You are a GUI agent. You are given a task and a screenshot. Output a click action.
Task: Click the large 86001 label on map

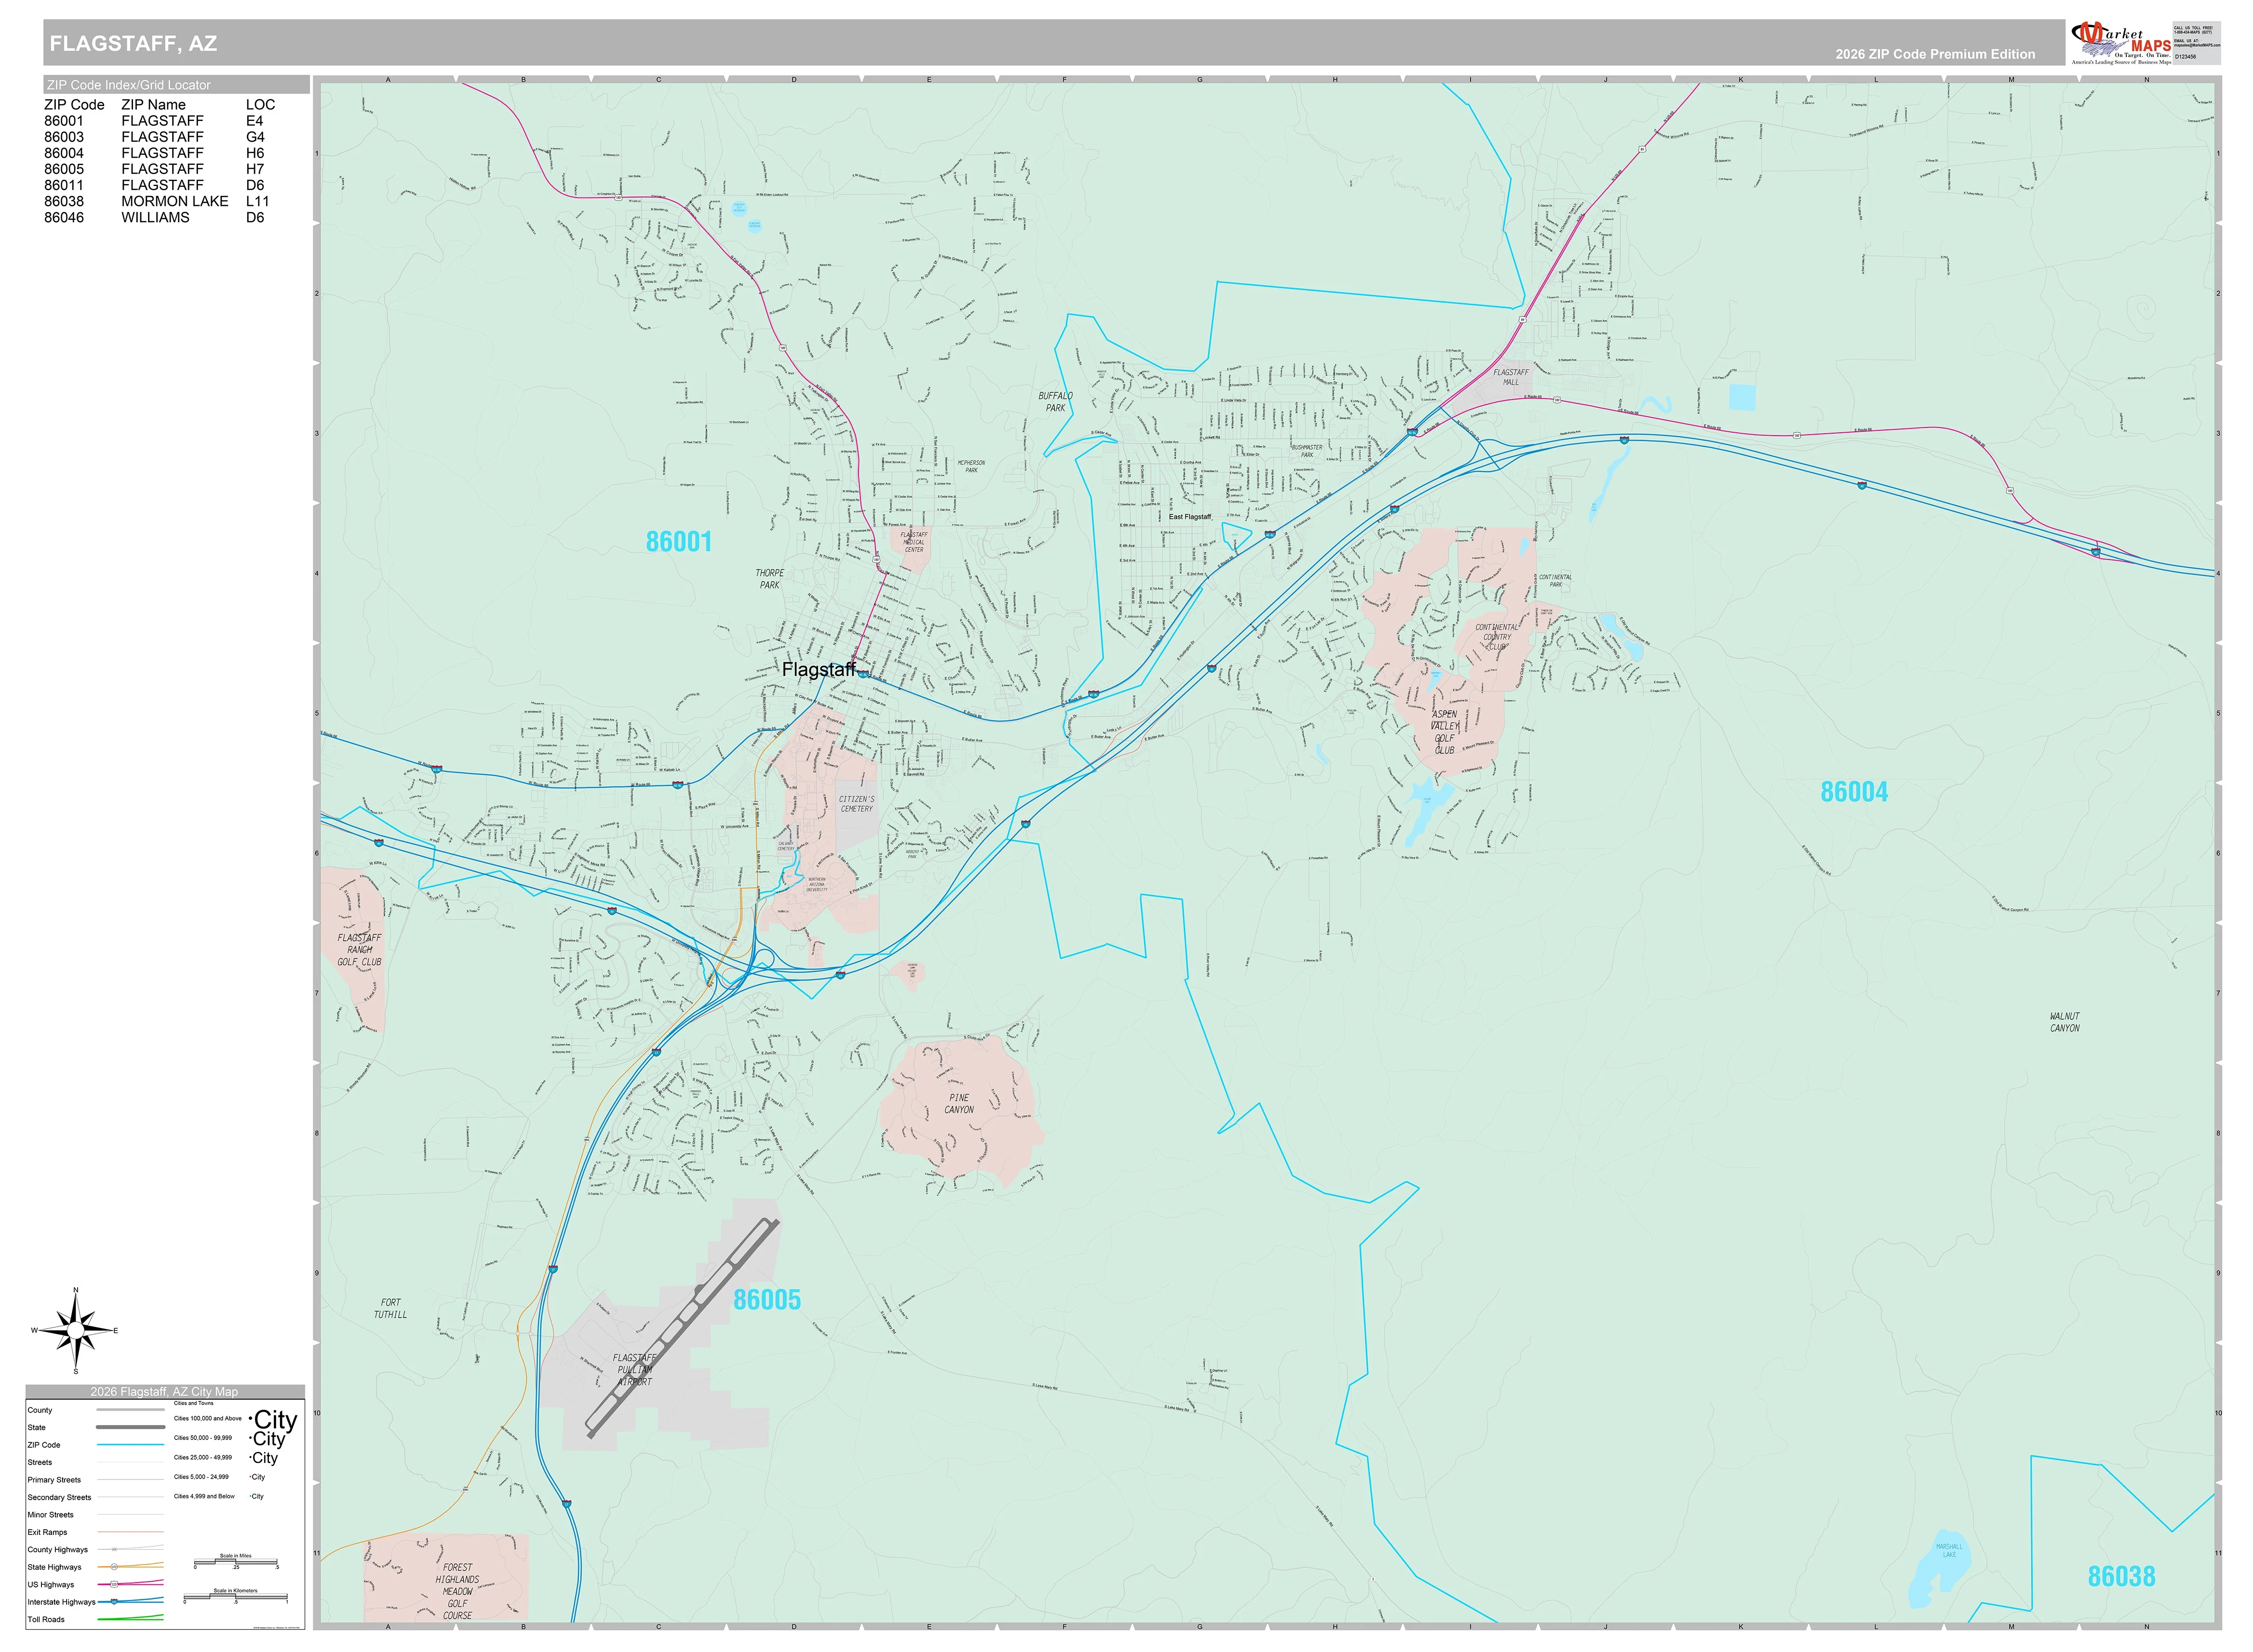(679, 542)
